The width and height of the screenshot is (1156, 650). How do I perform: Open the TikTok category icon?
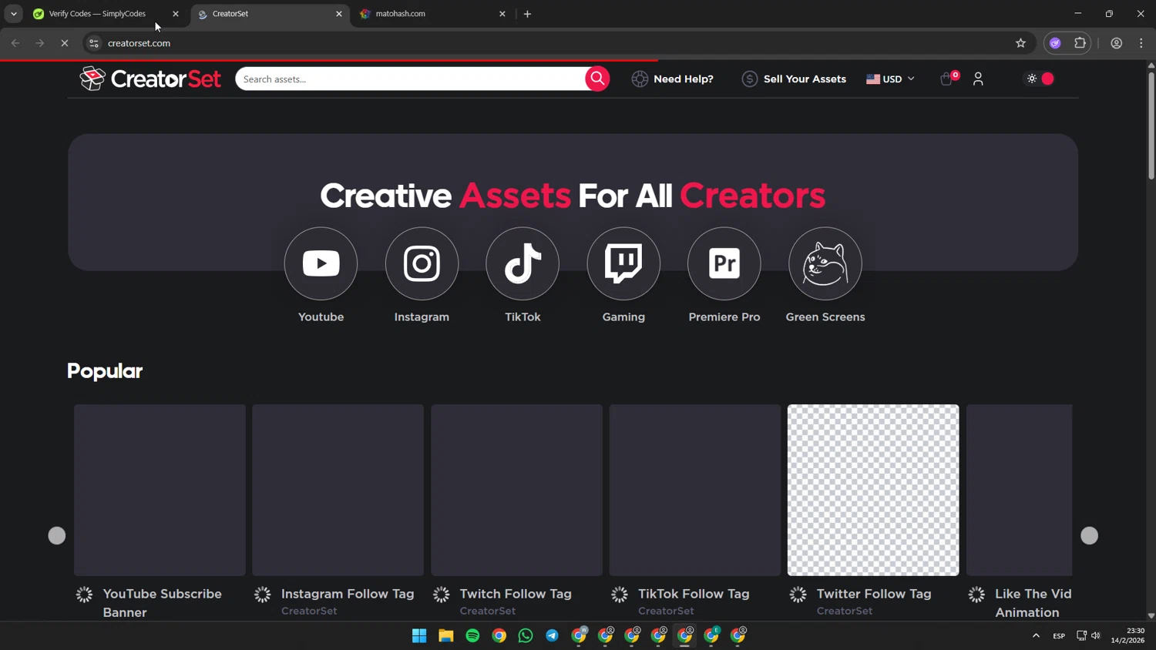523,263
